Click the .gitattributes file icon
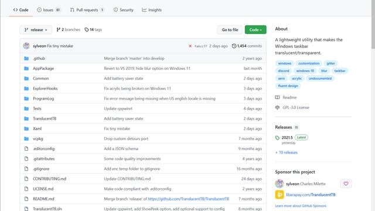 (x=26, y=159)
